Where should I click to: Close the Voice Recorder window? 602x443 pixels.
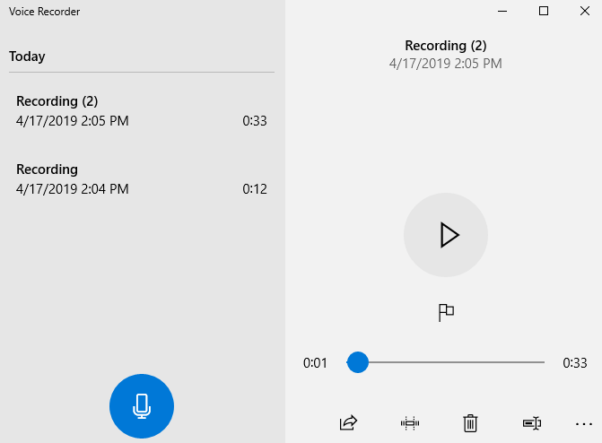(x=583, y=12)
